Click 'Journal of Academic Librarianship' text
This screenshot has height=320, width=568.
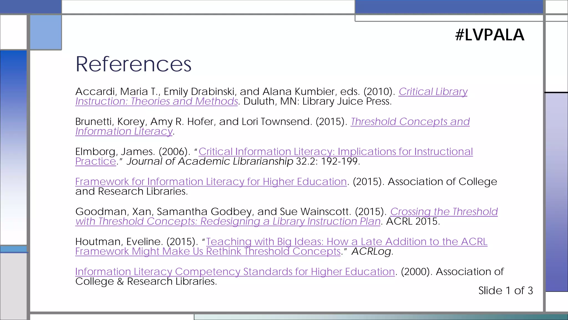210,161
